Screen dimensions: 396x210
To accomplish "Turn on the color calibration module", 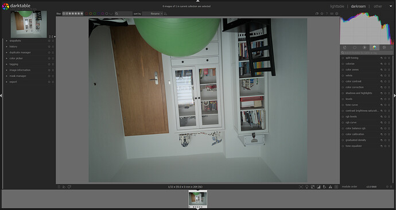I will click(343, 134).
